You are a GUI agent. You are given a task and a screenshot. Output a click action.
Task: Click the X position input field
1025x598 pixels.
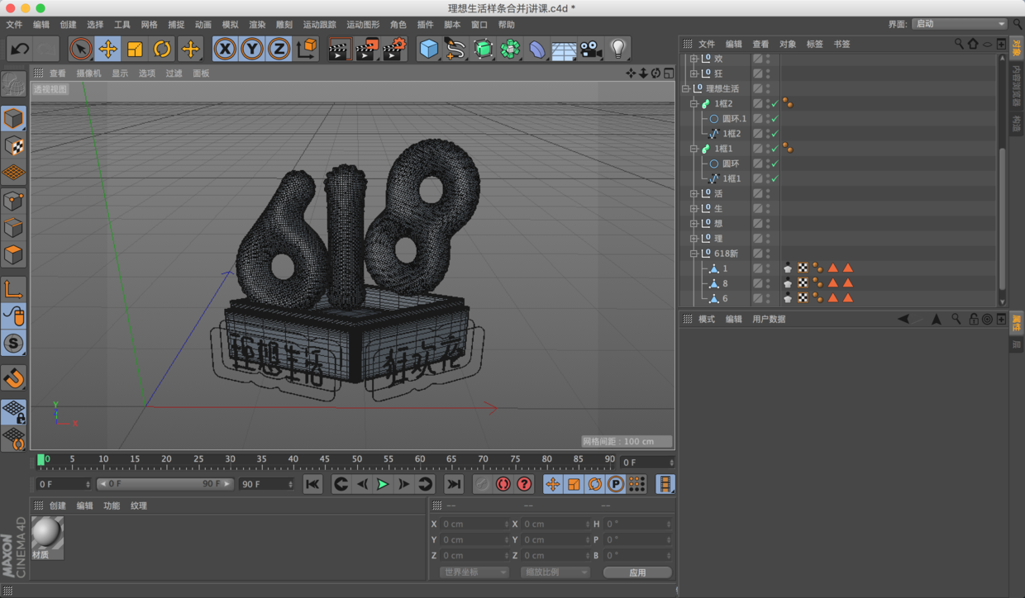[475, 524]
